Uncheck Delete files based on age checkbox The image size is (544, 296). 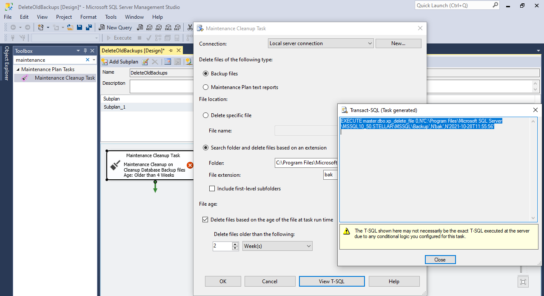click(205, 220)
